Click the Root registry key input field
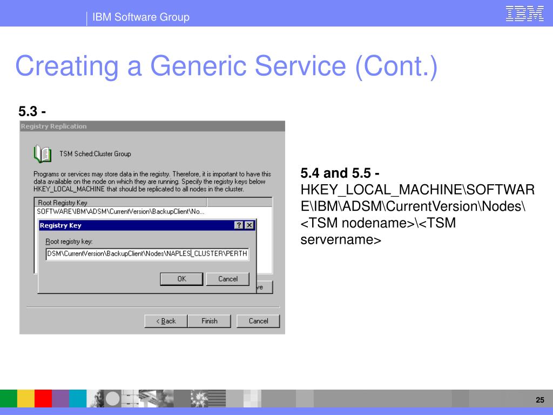Screen dimensions: 553x415 (x=147, y=254)
